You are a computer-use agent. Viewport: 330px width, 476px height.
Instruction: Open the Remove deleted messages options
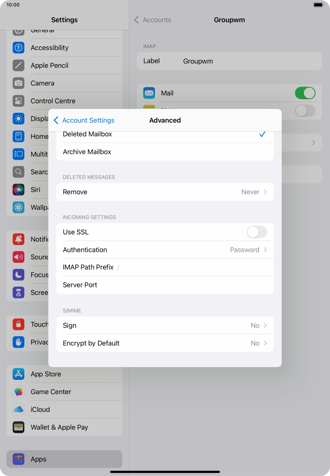tap(165, 192)
